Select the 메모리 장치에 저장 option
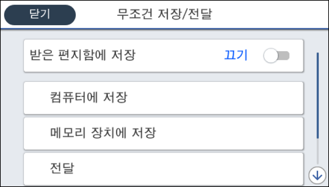 163,133
